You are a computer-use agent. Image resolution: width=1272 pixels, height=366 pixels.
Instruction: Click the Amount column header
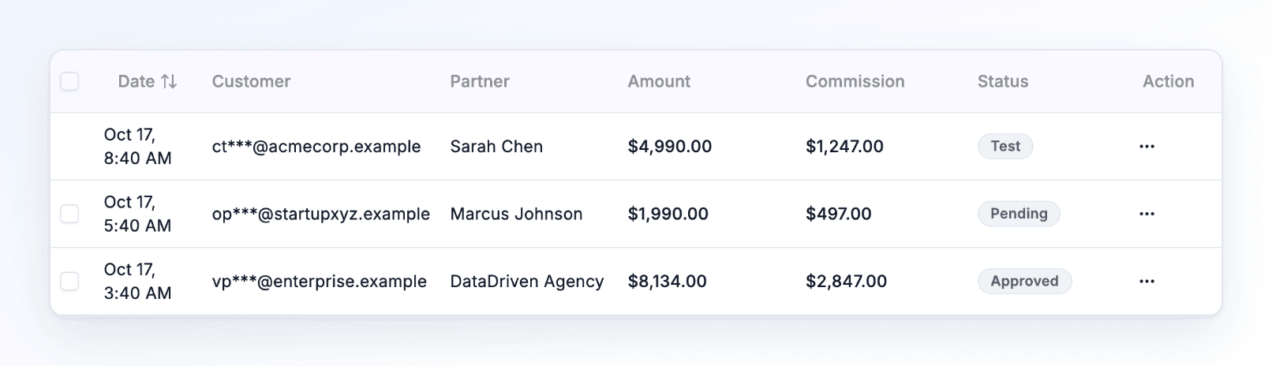[659, 81]
